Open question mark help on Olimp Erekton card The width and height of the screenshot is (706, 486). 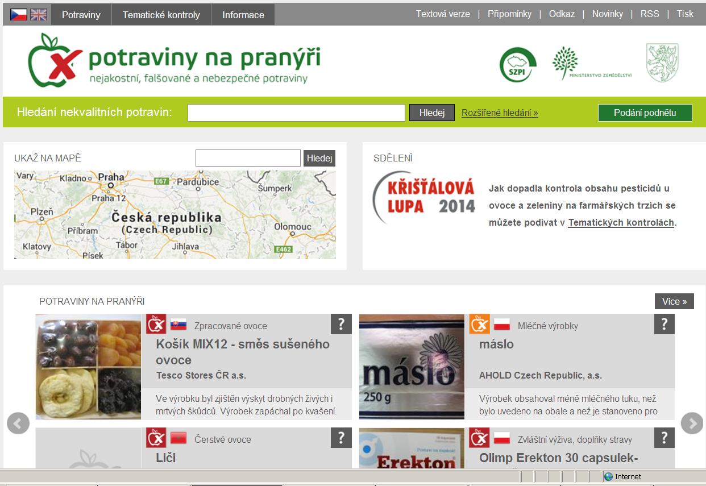pos(664,438)
